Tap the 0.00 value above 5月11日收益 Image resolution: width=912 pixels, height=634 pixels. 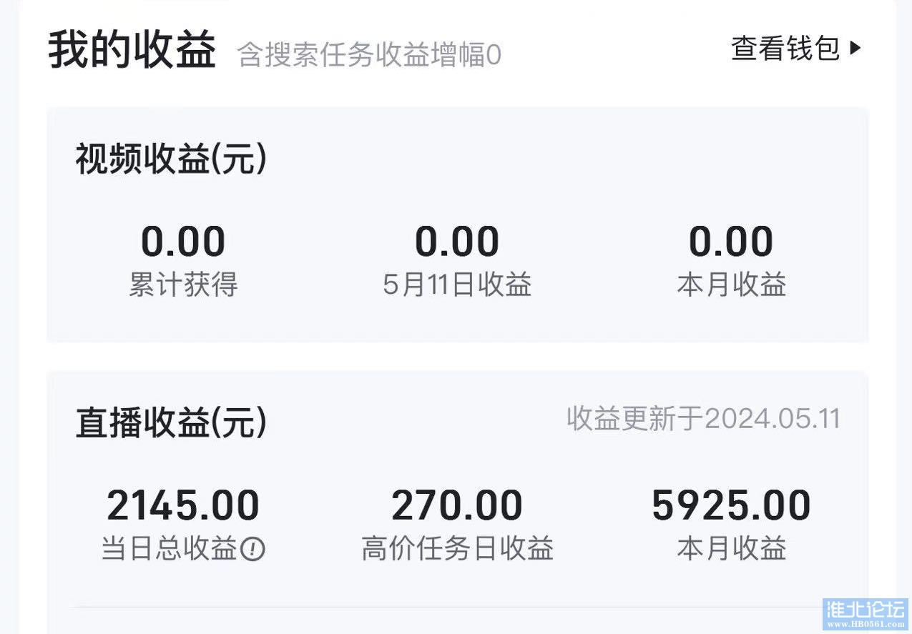point(457,242)
